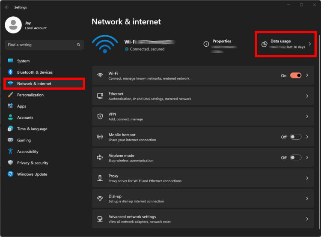Click the Privacy & security shield icon

tap(10, 163)
